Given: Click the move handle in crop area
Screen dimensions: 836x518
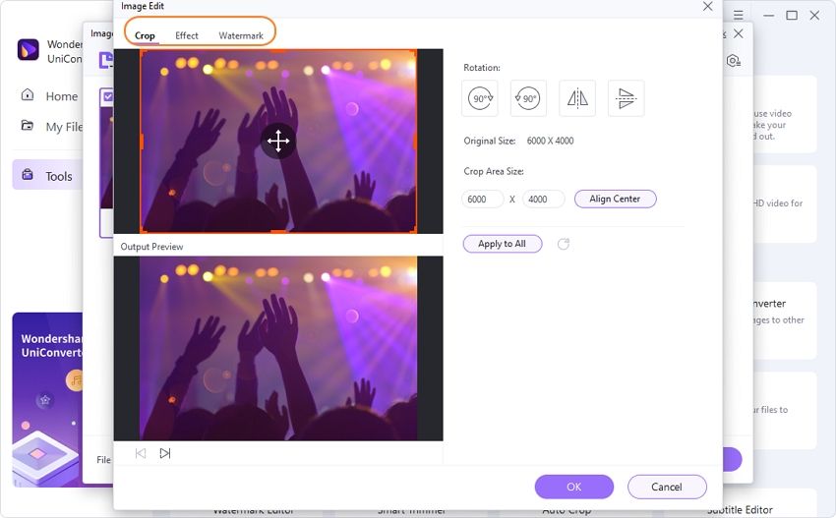Looking at the screenshot, I should (278, 142).
